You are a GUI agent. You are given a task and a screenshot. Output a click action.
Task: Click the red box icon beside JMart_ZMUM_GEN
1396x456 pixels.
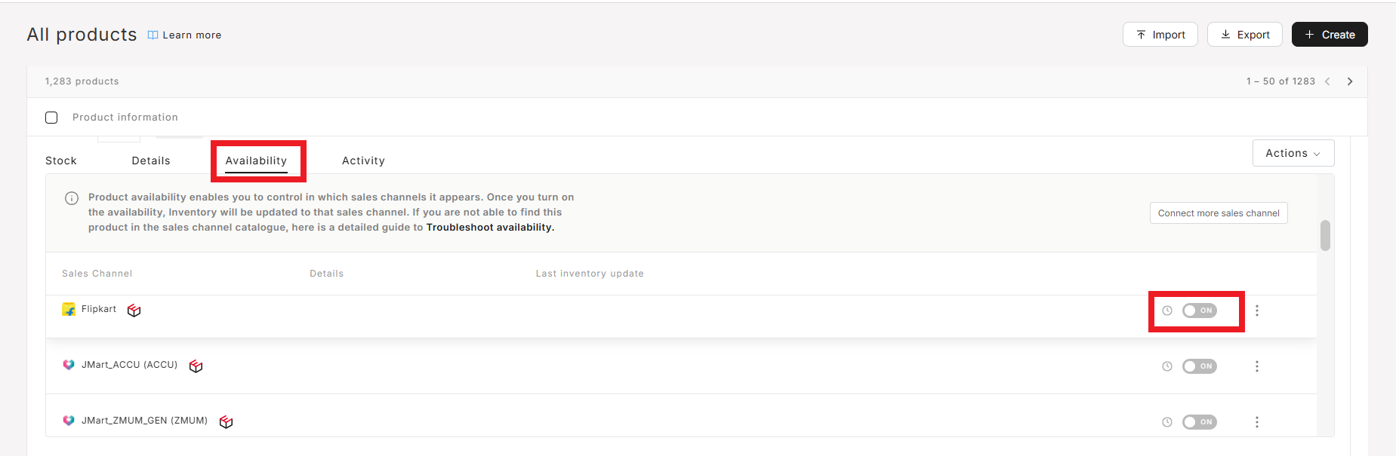click(x=226, y=422)
